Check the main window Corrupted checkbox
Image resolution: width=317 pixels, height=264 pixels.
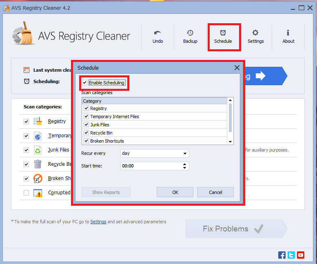coord(26,193)
